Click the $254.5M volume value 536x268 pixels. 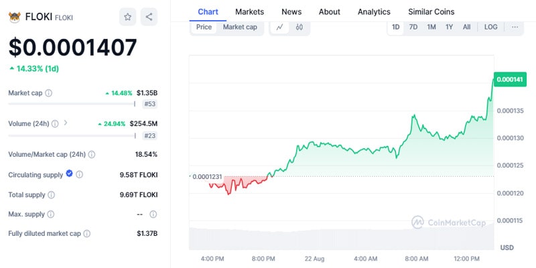(x=143, y=124)
